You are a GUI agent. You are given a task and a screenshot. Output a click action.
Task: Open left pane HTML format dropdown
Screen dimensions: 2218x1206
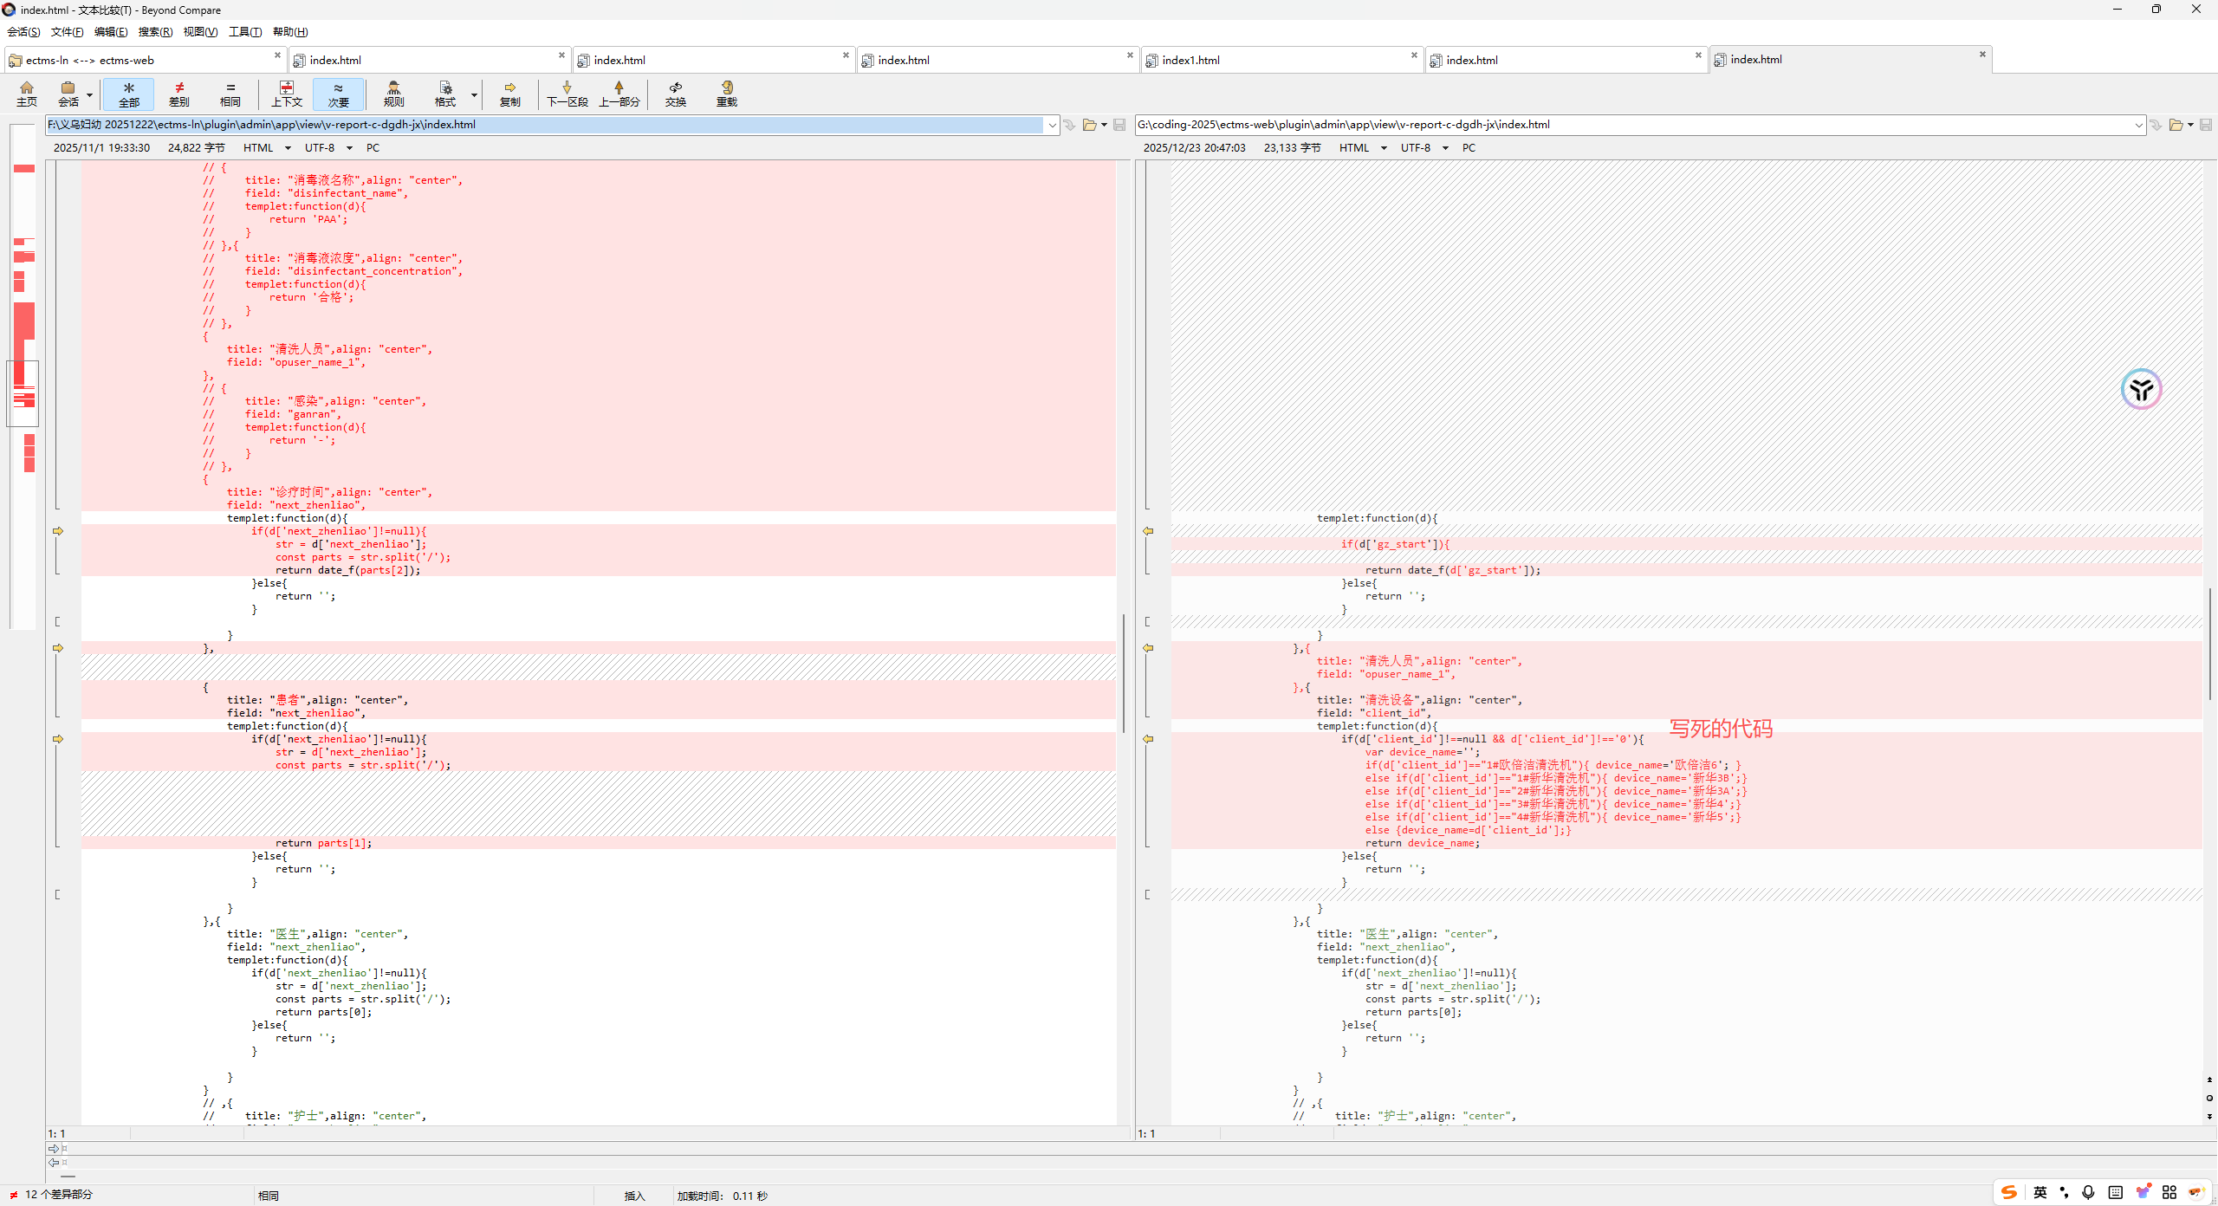(288, 148)
